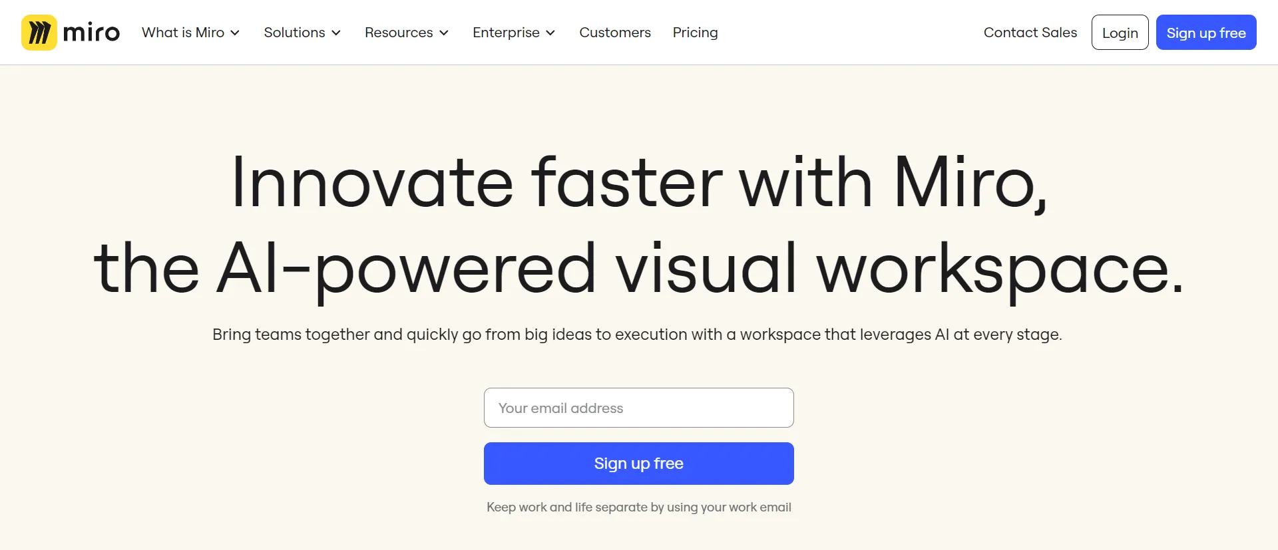Click the Login button
1278x550 pixels.
[1120, 33]
